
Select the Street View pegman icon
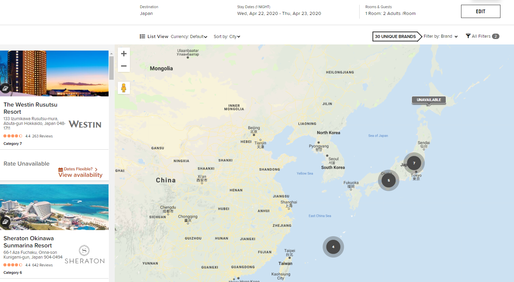124,88
